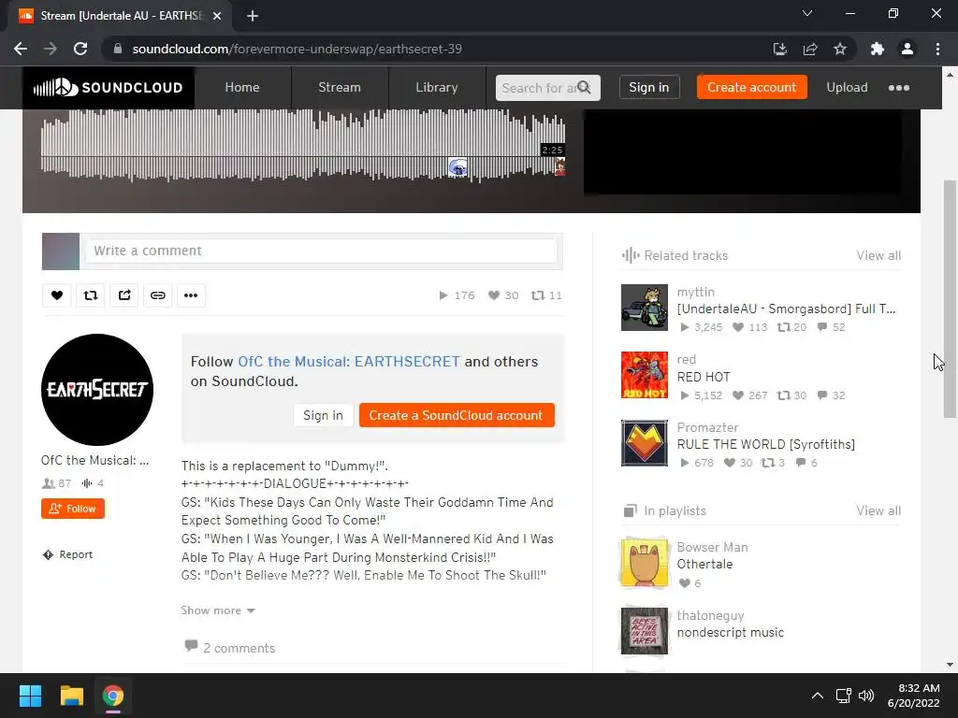The image size is (958, 718).
Task: Seek within the track waveform
Action: (x=302, y=147)
